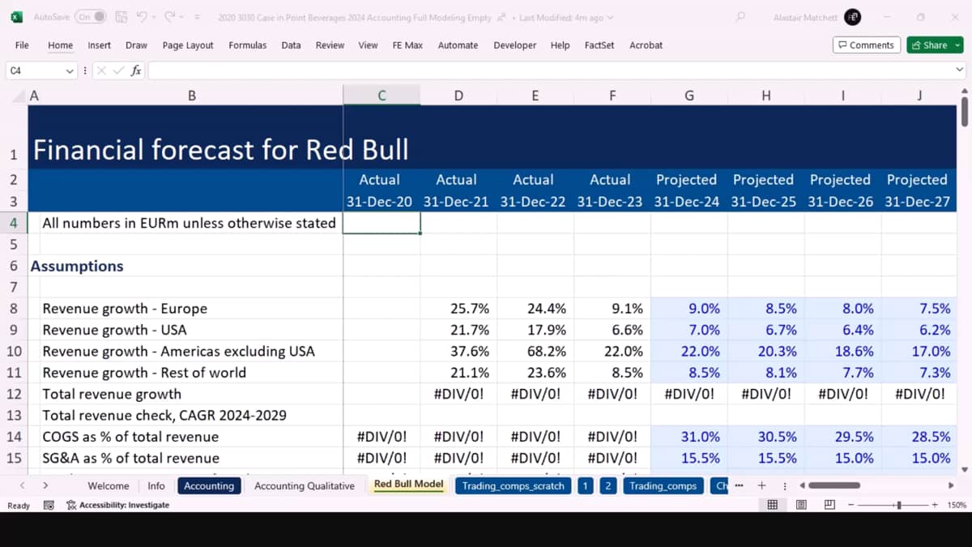Open the Draw ribbon tab

[x=136, y=45]
